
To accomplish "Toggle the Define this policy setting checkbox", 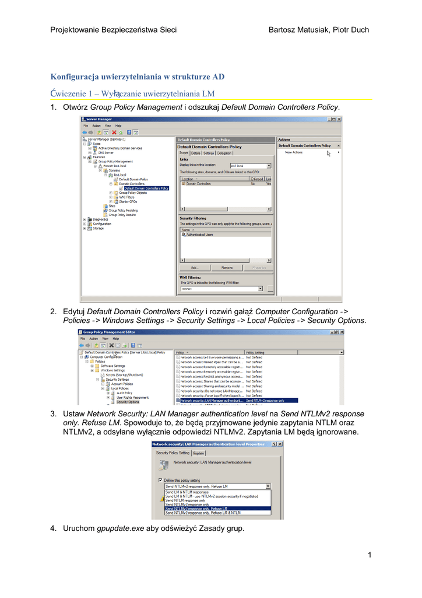I will [x=161, y=480].
